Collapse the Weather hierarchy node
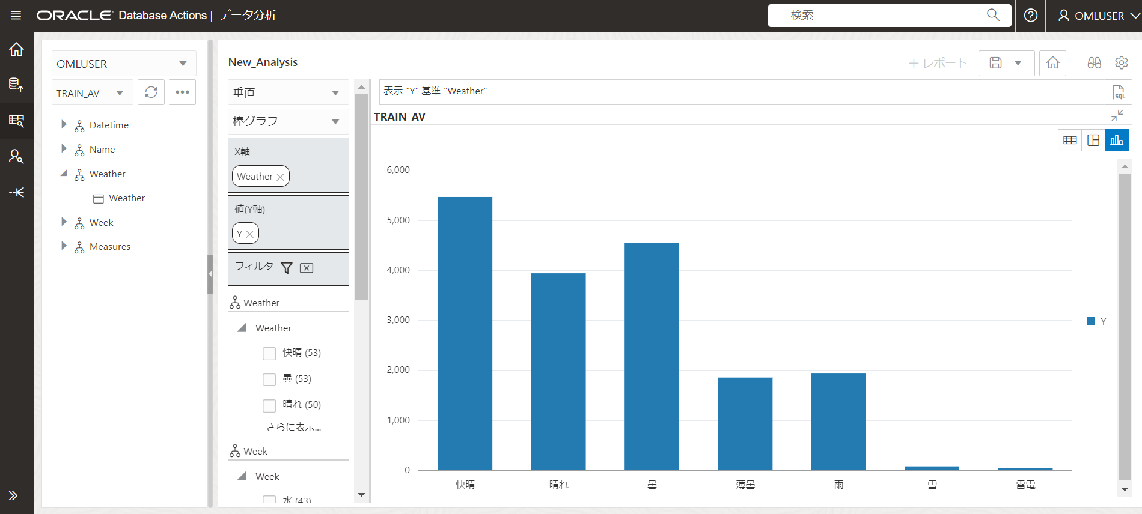Viewport: 1142px width, 514px height. 64,173
